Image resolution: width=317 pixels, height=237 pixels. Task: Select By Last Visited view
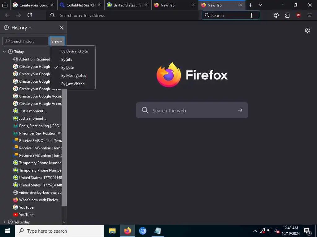[x=73, y=84]
